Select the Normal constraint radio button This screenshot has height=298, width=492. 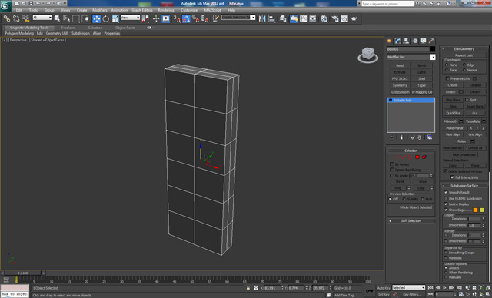[x=464, y=70]
